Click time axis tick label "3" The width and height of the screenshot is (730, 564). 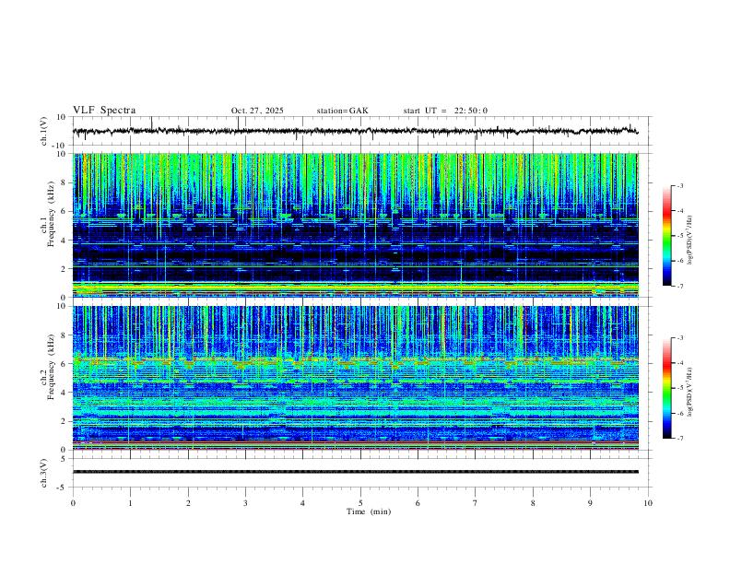[245, 503]
